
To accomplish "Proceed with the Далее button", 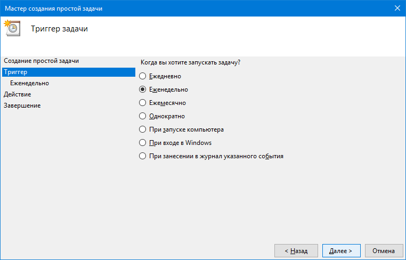I will click(341, 250).
